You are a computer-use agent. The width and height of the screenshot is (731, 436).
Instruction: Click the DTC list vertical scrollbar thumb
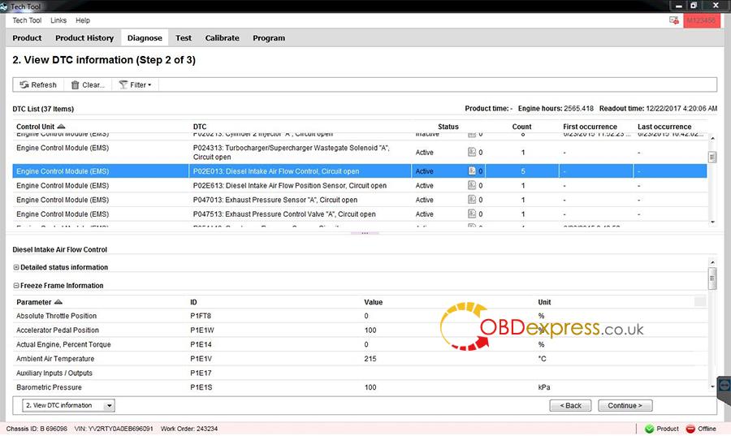pyautogui.click(x=712, y=158)
